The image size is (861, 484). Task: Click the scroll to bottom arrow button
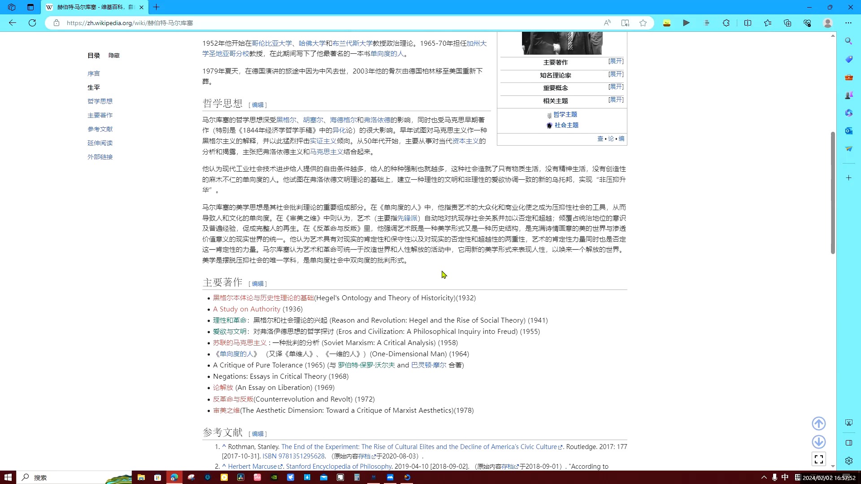tap(819, 442)
